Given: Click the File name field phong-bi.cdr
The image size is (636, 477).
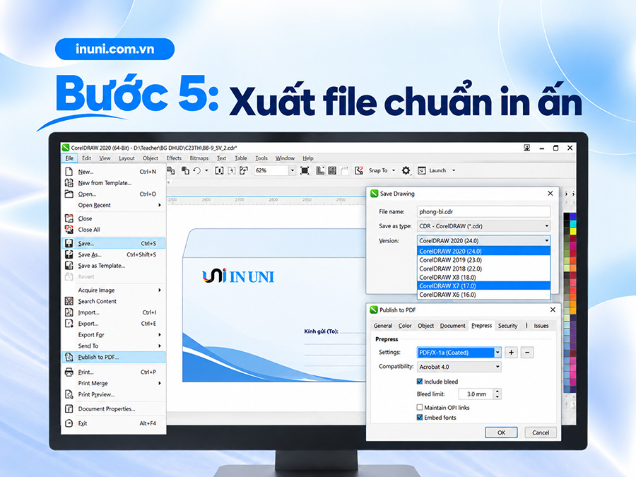Looking at the screenshot, I should tap(483, 211).
